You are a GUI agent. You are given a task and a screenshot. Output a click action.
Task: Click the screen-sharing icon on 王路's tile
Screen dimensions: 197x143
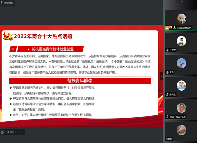coord(171,28)
